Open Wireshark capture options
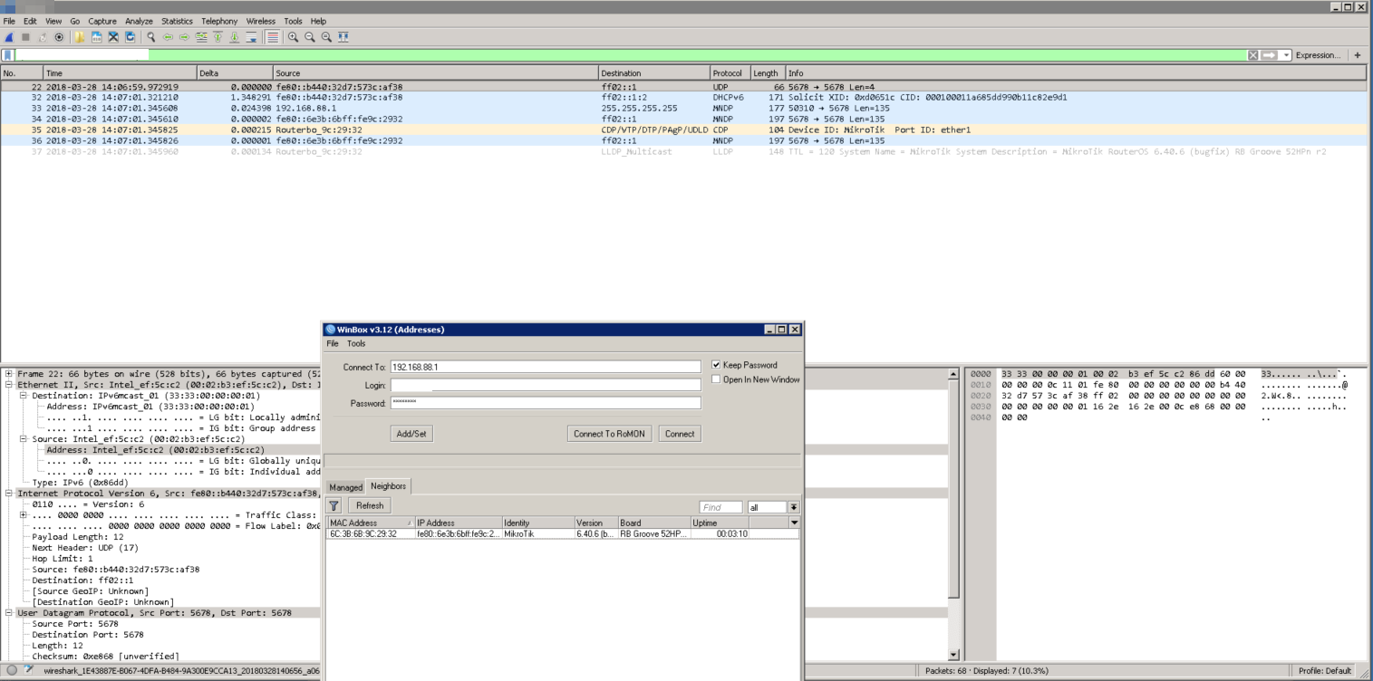The width and height of the screenshot is (1373, 681). click(x=60, y=37)
